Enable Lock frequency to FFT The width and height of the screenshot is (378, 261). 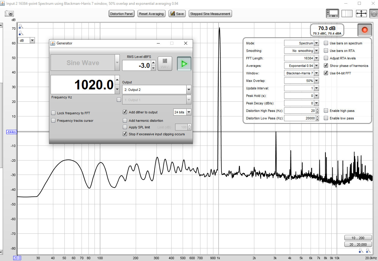pyautogui.click(x=53, y=113)
